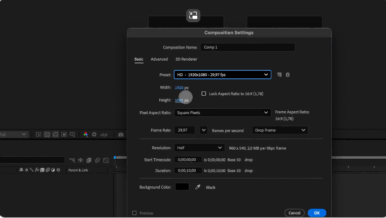Click the Duration field 0;00;10;00
This screenshot has width=386, height=218.
click(x=188, y=170)
